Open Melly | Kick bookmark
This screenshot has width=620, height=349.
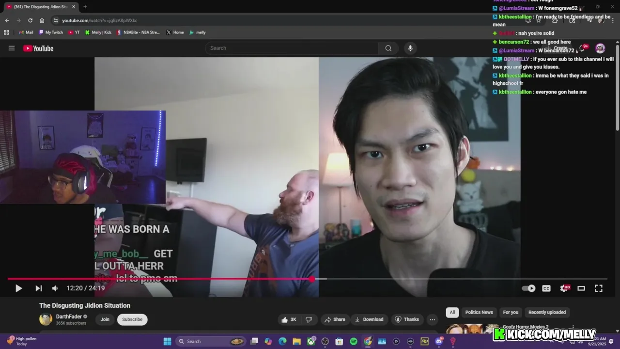98,32
